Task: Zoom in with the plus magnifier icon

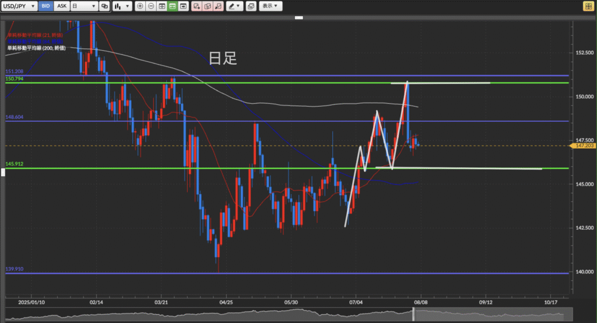Action: [x=140, y=6]
